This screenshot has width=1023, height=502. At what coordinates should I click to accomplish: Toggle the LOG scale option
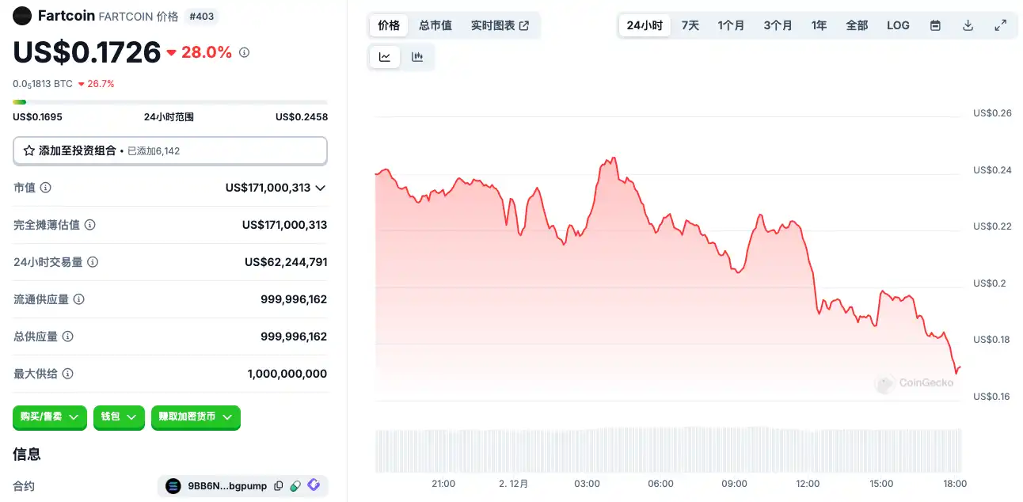(x=898, y=25)
